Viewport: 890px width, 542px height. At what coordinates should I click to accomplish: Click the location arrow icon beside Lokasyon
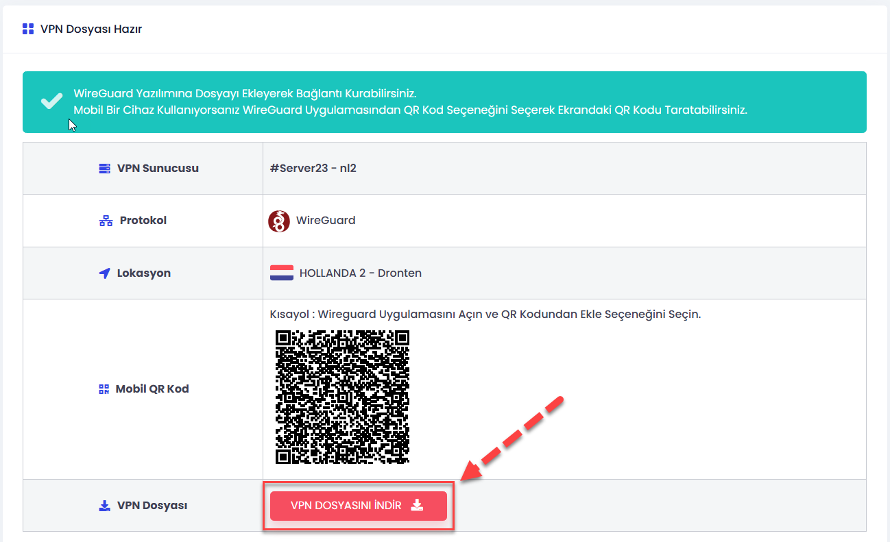(x=104, y=273)
